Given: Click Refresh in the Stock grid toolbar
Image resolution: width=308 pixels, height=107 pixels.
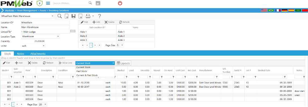Looking at the screenshot, I should (x=48, y=63).
